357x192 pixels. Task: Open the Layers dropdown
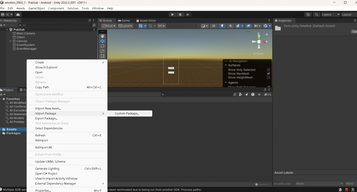click(x=331, y=15)
